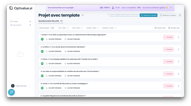Open the Score filter dropdown

(x=63, y=28)
